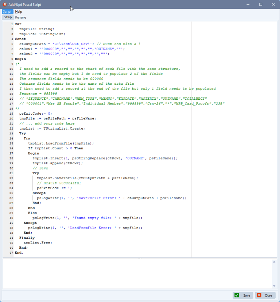The image size is (280, 302).
Task: Click the line 'tmpList: TStringList;'
Action: 42,34
